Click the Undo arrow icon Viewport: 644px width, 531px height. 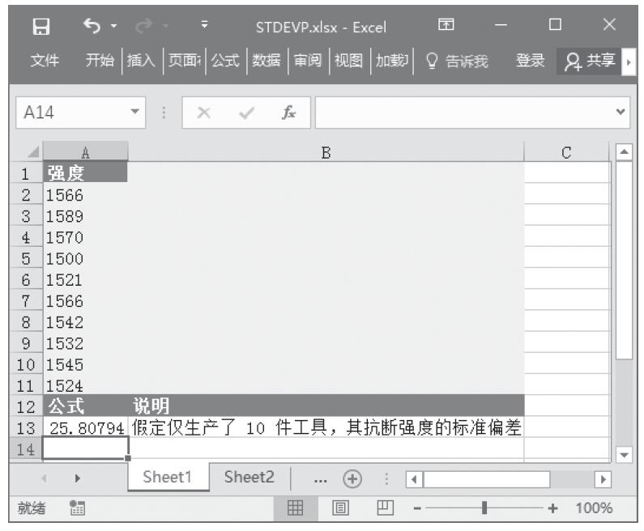(90, 26)
